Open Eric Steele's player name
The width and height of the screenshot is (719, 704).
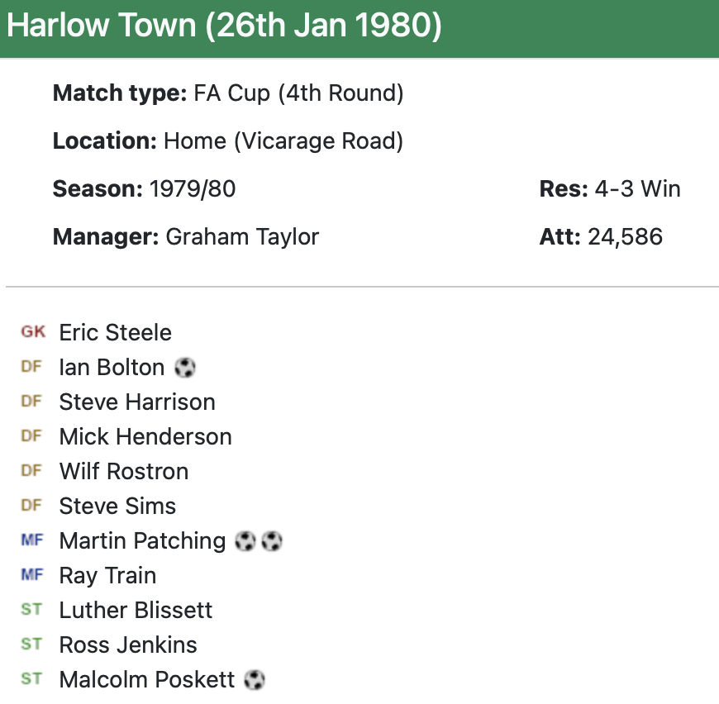[116, 332]
